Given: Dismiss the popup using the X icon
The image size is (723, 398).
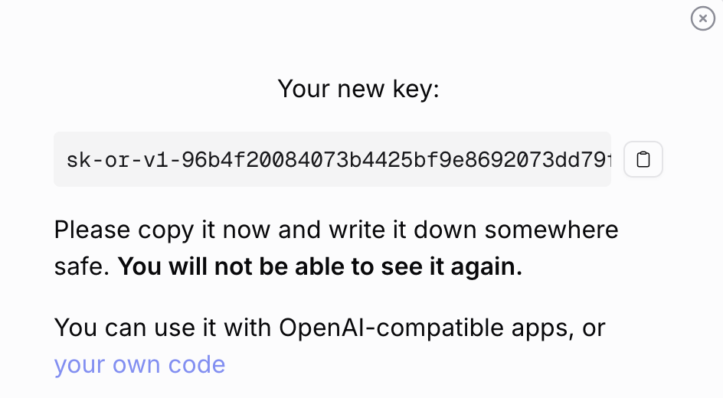Looking at the screenshot, I should 702,18.
